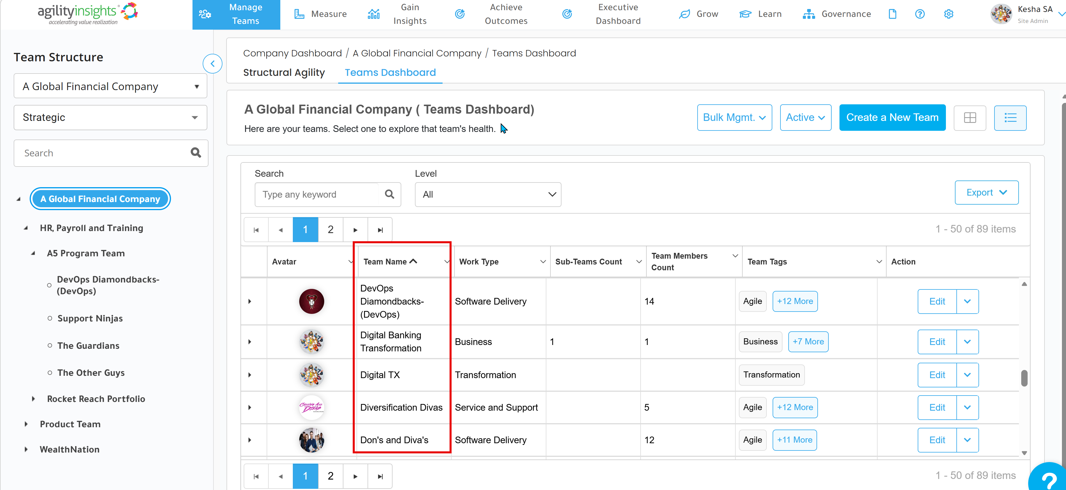Edit the DevOps Diamondbacks team
The width and height of the screenshot is (1066, 490).
(937, 301)
